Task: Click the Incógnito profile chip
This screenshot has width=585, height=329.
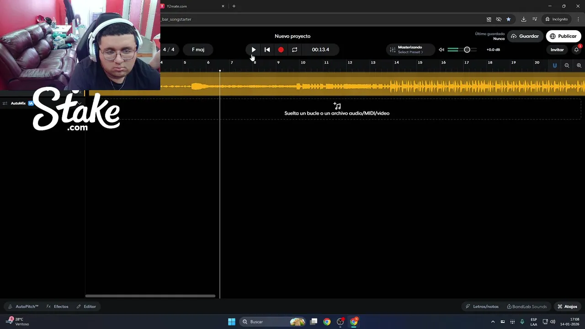Action: click(x=556, y=19)
